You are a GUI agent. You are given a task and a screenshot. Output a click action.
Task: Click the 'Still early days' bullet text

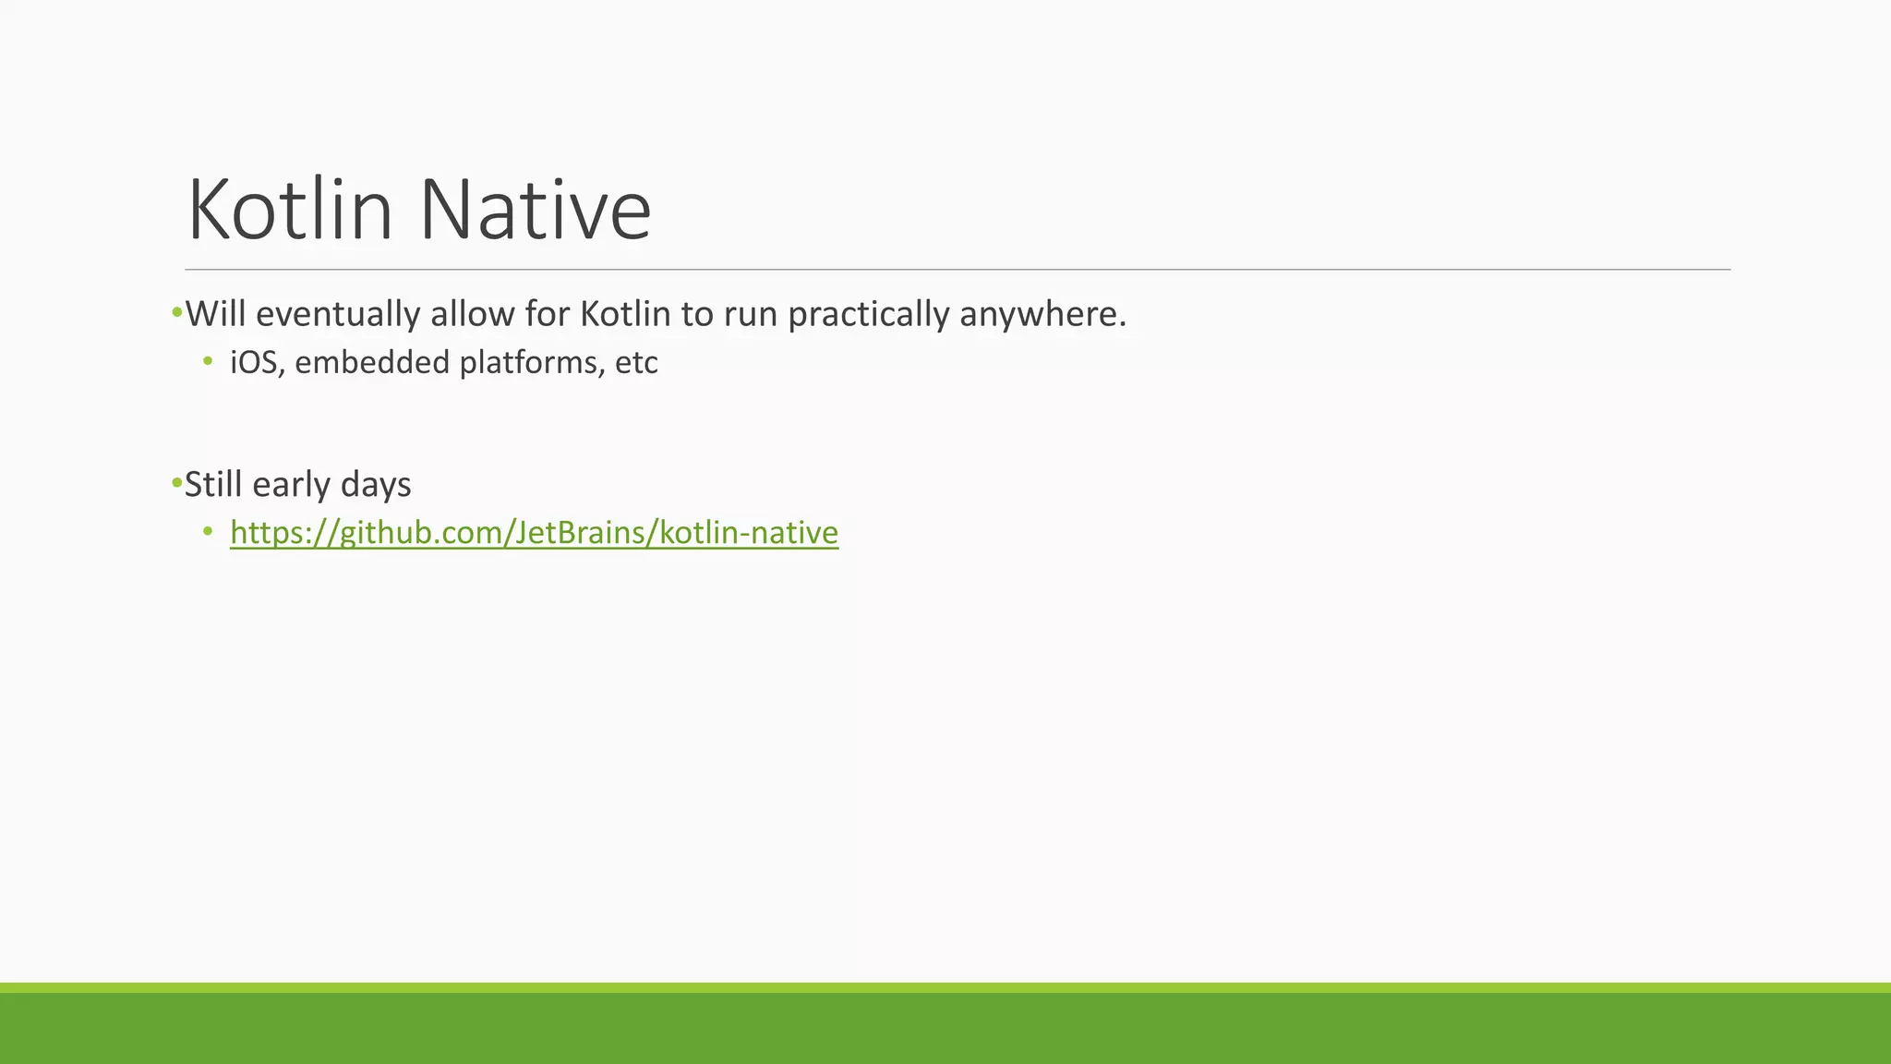[x=297, y=485]
